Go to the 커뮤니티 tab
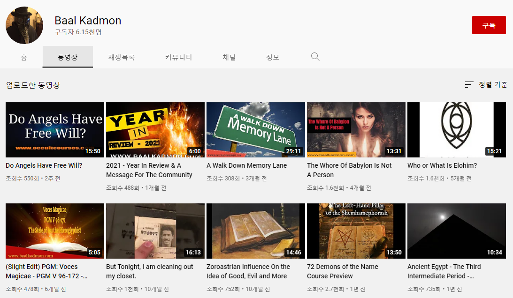The height and width of the screenshot is (298, 513). (178, 57)
